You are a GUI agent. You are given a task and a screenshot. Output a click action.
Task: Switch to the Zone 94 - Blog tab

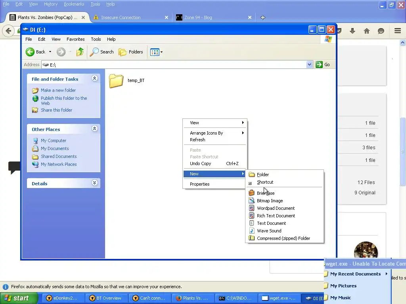pos(198,17)
